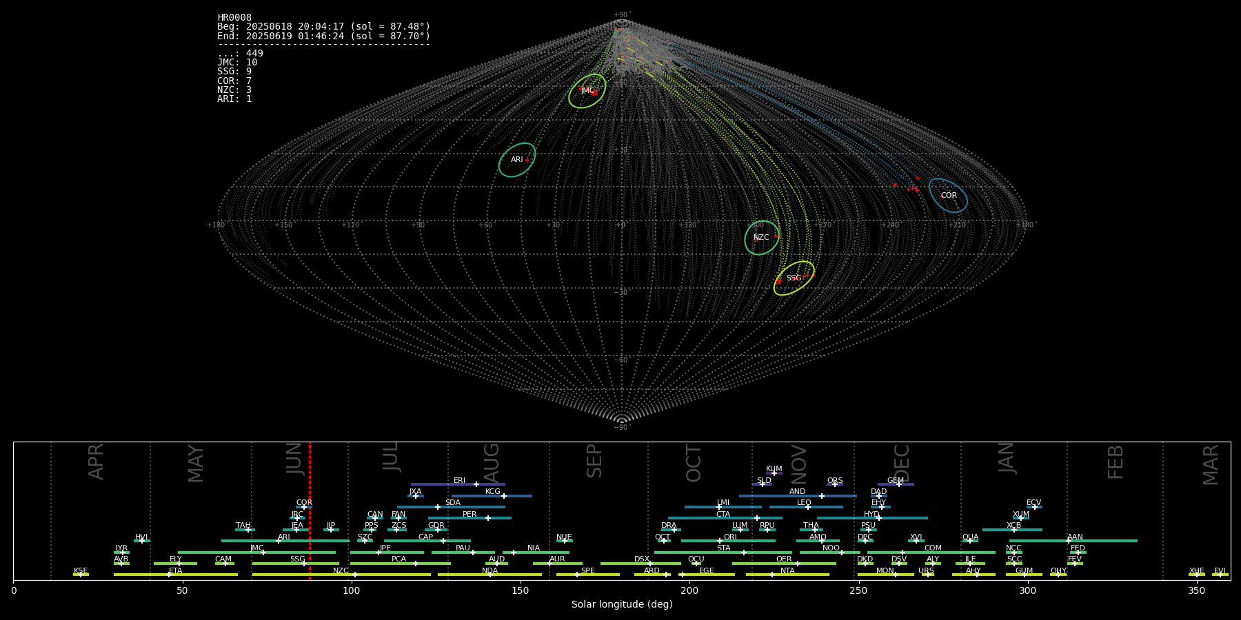Select the NZC radiant ellipse on sky map
1241x620 pixels.
coord(762,238)
